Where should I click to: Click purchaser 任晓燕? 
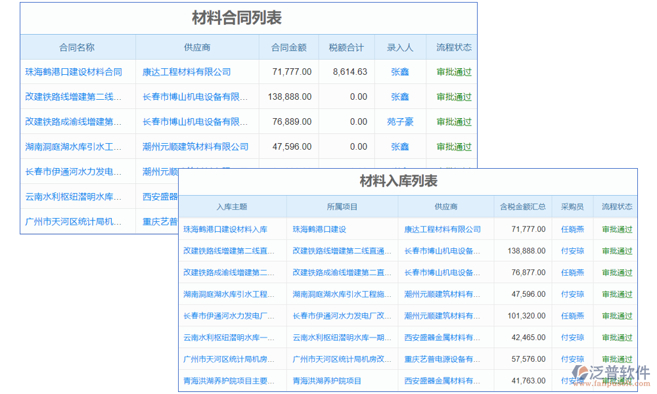(572, 229)
